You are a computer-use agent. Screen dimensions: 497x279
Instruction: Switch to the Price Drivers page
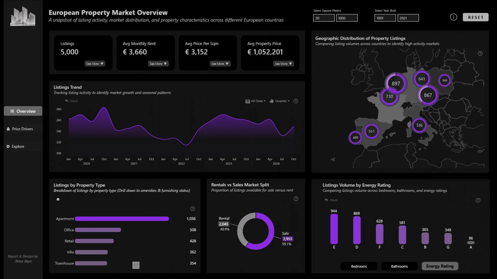(23, 129)
